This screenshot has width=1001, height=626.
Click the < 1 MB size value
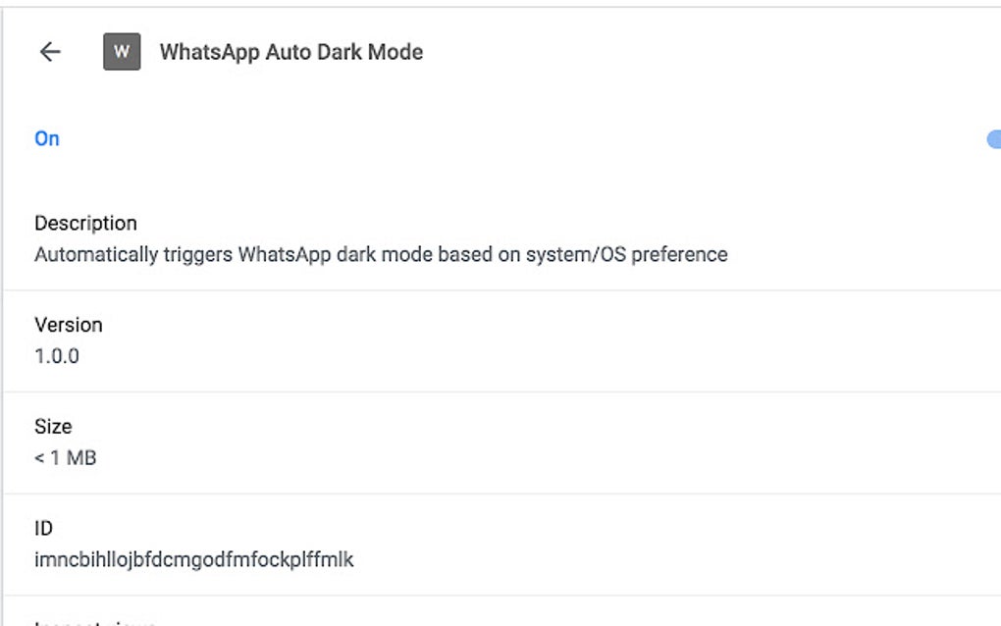click(65, 458)
